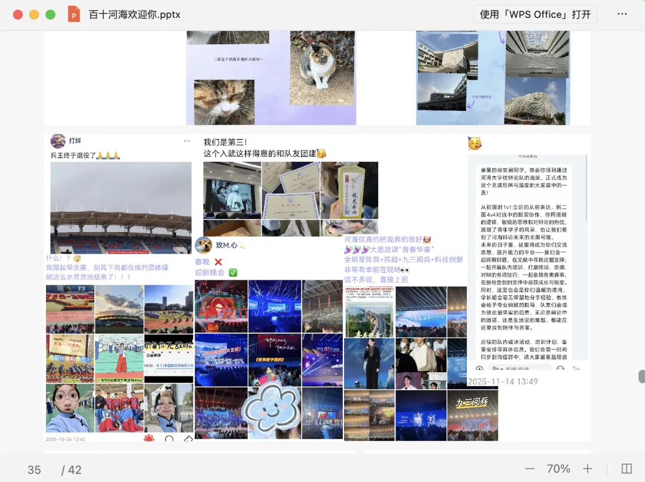Click the stadium grandstand photo
This screenshot has width=645, height=482.
click(x=121, y=208)
